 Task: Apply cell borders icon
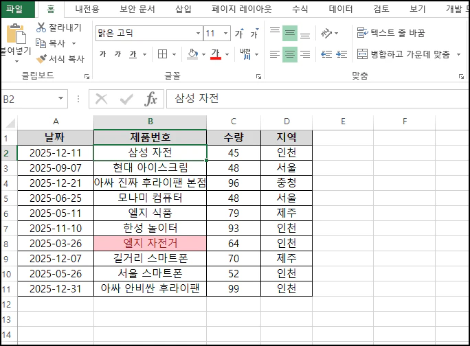click(x=162, y=54)
